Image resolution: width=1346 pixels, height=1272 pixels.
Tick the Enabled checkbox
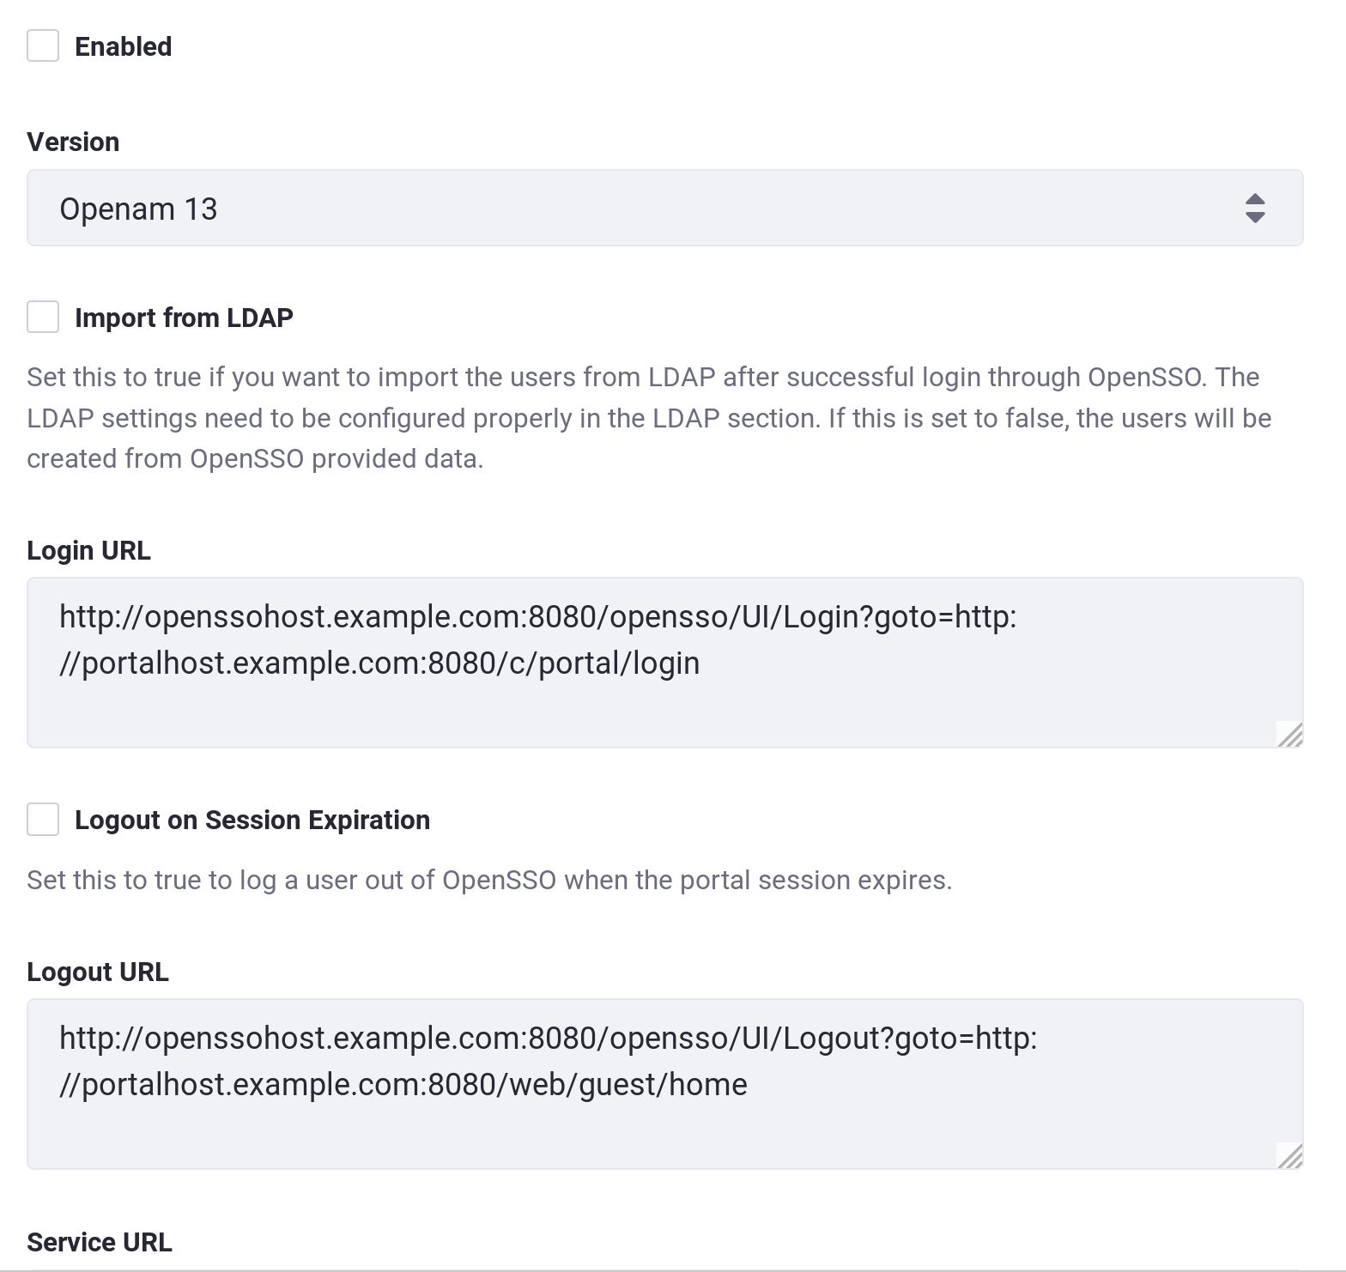(43, 45)
